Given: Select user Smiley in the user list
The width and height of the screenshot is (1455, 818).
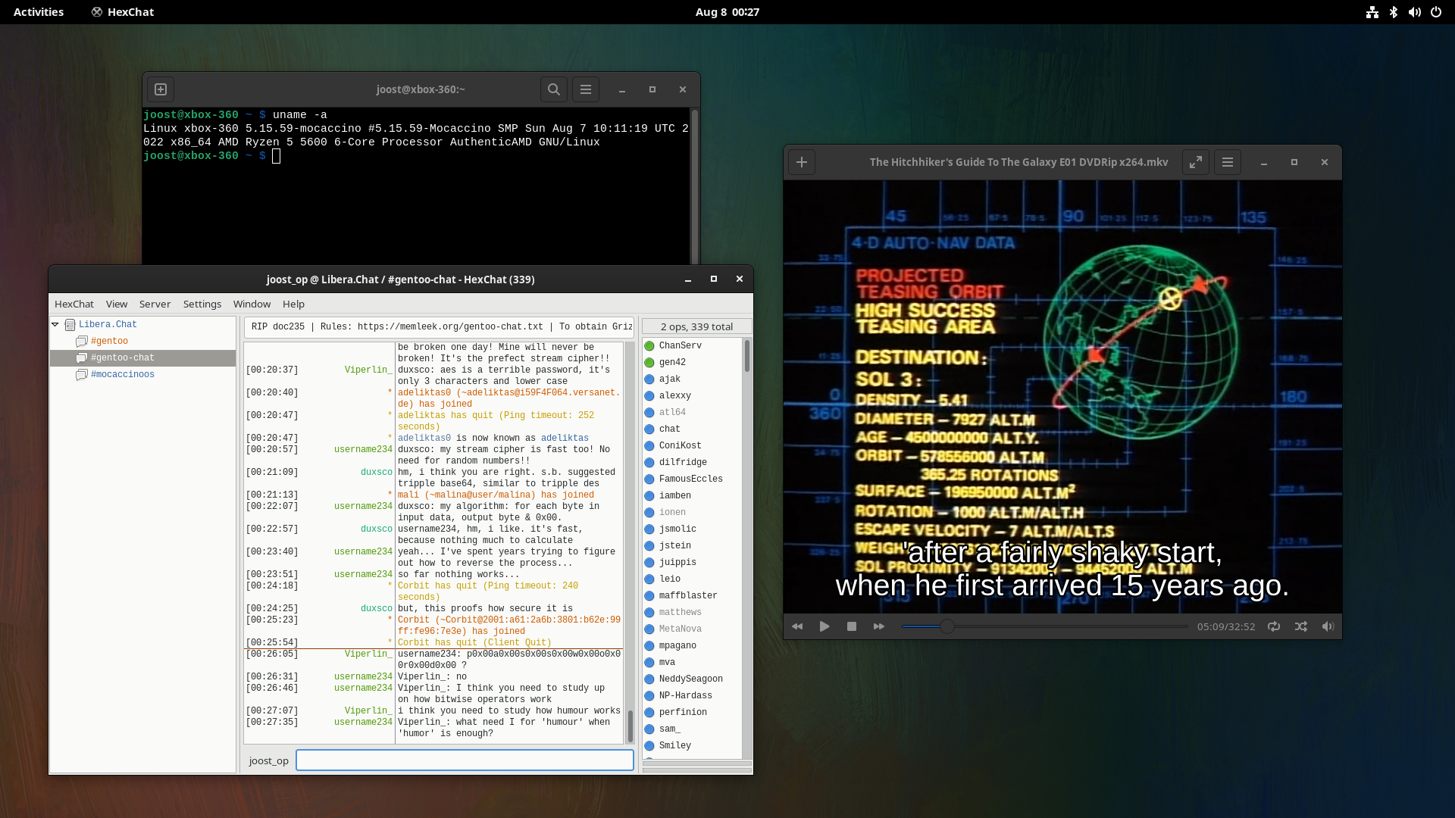Looking at the screenshot, I should (x=675, y=745).
